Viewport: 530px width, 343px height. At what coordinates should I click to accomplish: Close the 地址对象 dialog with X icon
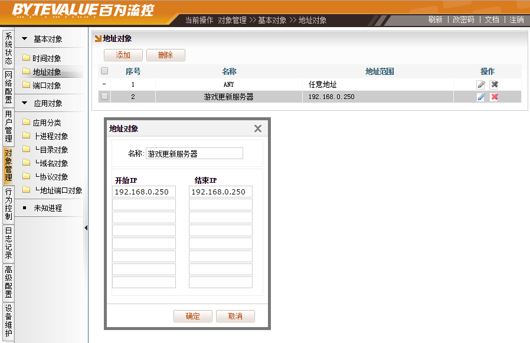point(257,128)
